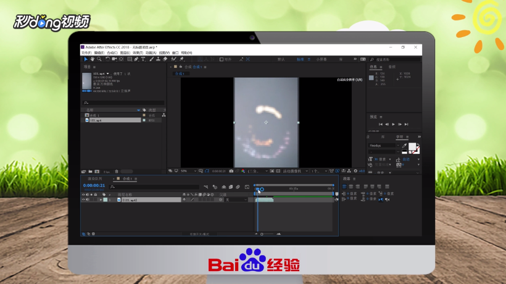Click the font eyedropper icon in Character panel

(x=404, y=146)
